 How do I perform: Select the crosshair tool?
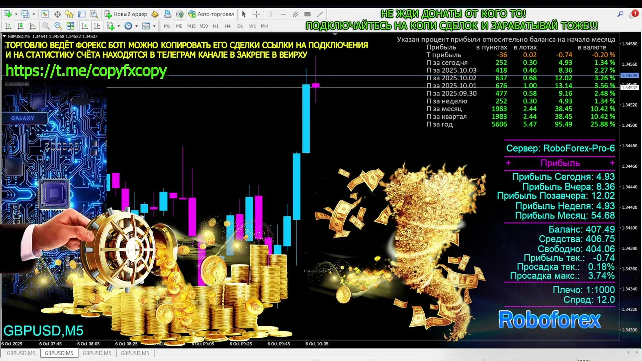[x=256, y=14]
